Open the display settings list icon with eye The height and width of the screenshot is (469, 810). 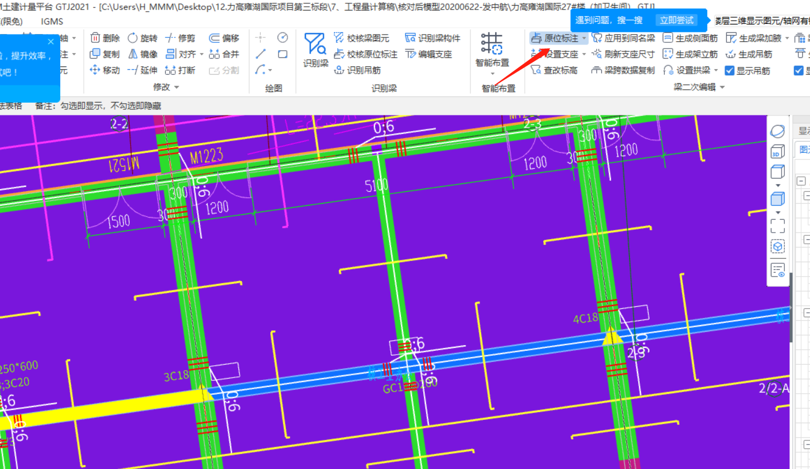(x=778, y=270)
